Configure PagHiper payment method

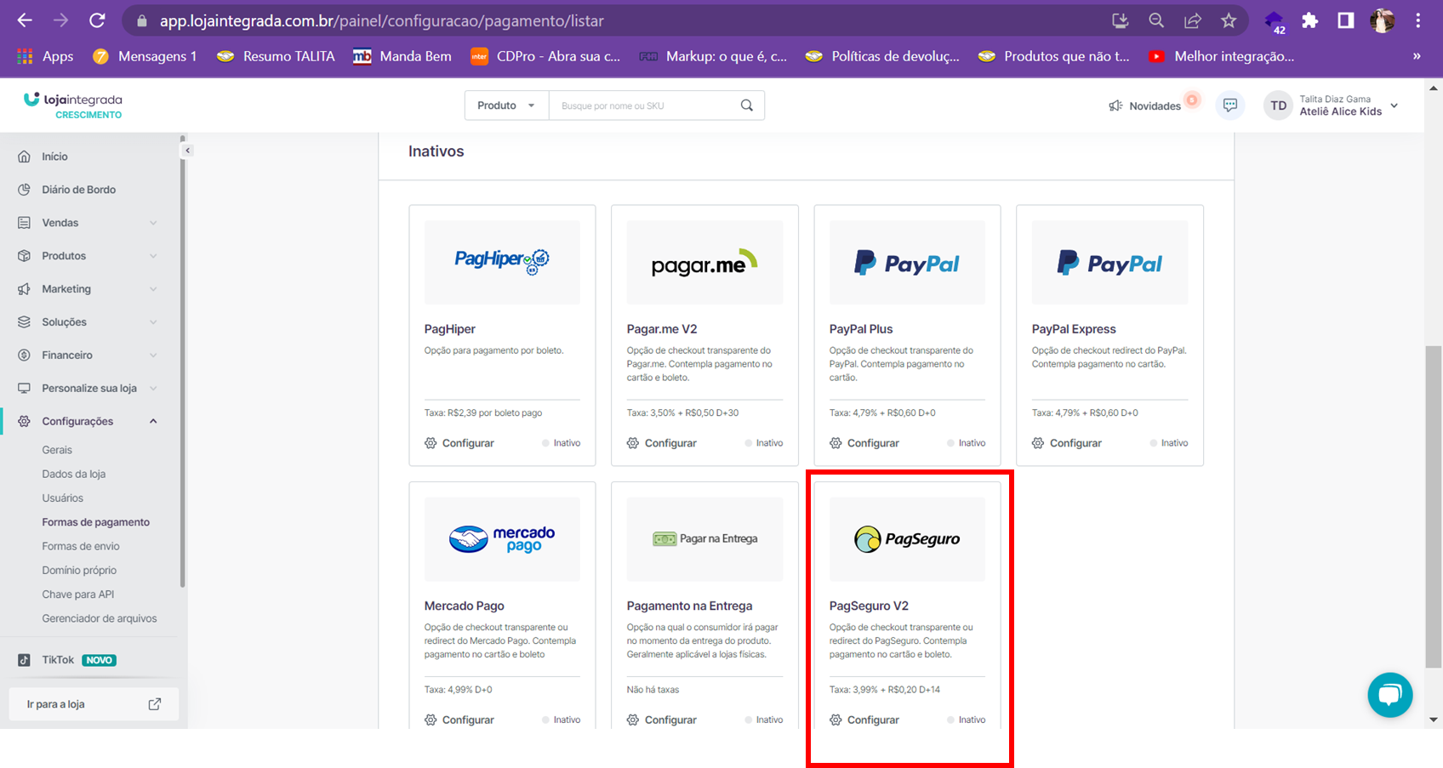(459, 443)
